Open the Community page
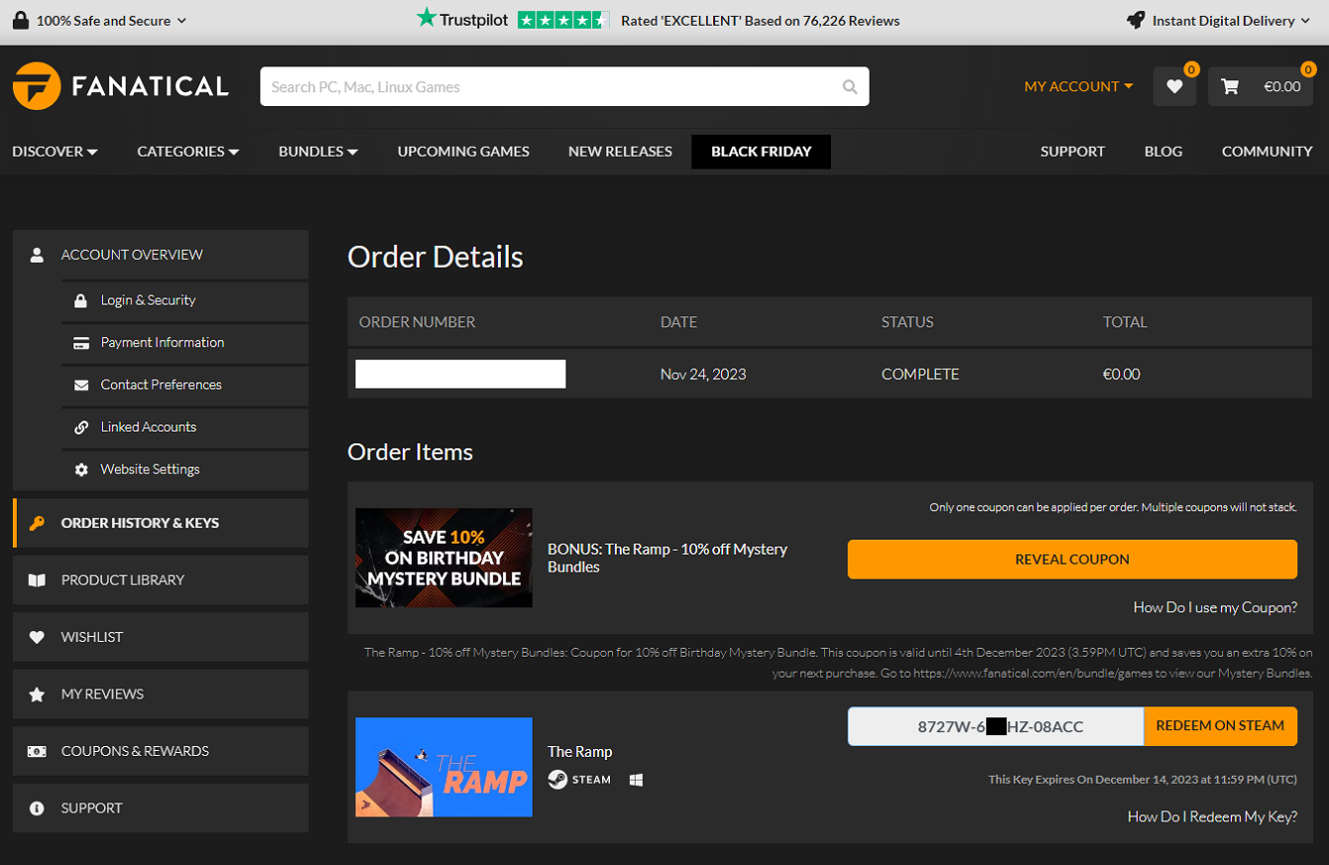The image size is (1329, 865). [1267, 152]
